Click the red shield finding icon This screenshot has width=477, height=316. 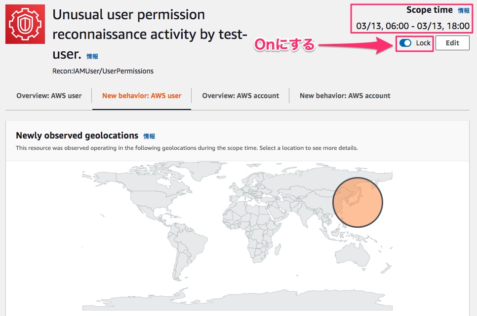[25, 25]
